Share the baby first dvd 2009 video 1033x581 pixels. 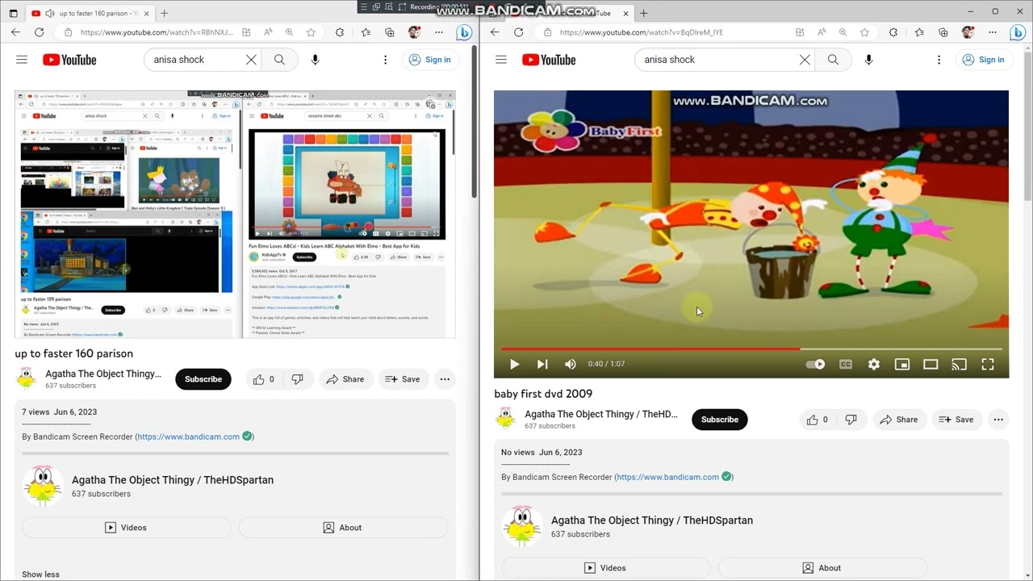898,420
